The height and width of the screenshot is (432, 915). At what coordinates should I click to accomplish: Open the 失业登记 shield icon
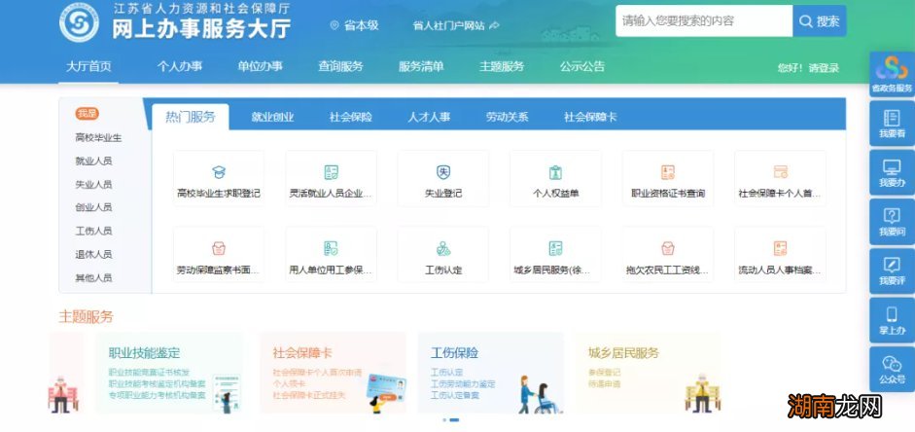click(443, 172)
